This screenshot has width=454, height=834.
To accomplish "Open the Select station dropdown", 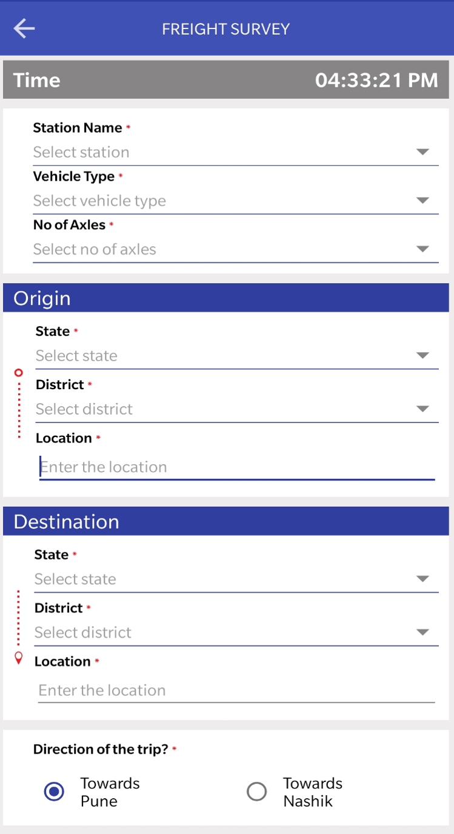I will 236,152.
